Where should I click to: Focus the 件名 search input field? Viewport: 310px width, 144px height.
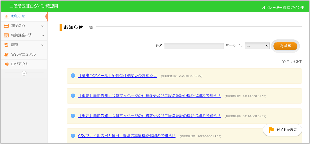coord(194,46)
